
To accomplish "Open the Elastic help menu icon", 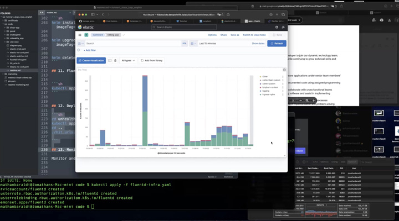I will 277,27.
